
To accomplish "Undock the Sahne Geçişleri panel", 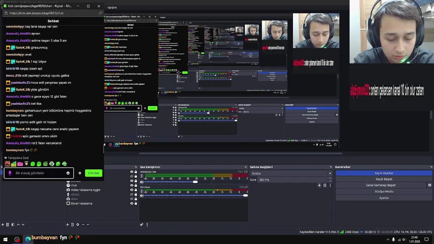I will click(331, 167).
